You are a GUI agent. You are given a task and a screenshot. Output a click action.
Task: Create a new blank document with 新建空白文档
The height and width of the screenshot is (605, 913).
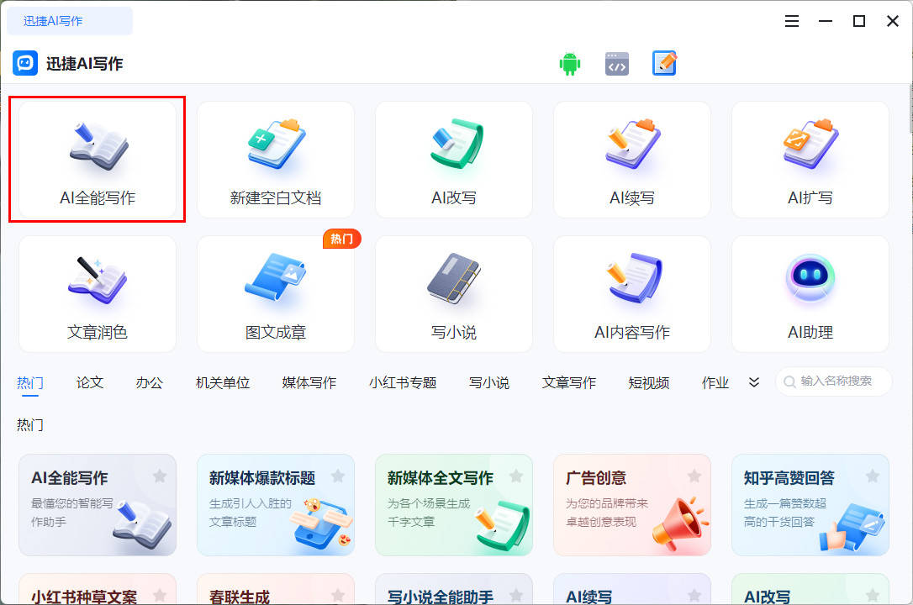(276, 160)
